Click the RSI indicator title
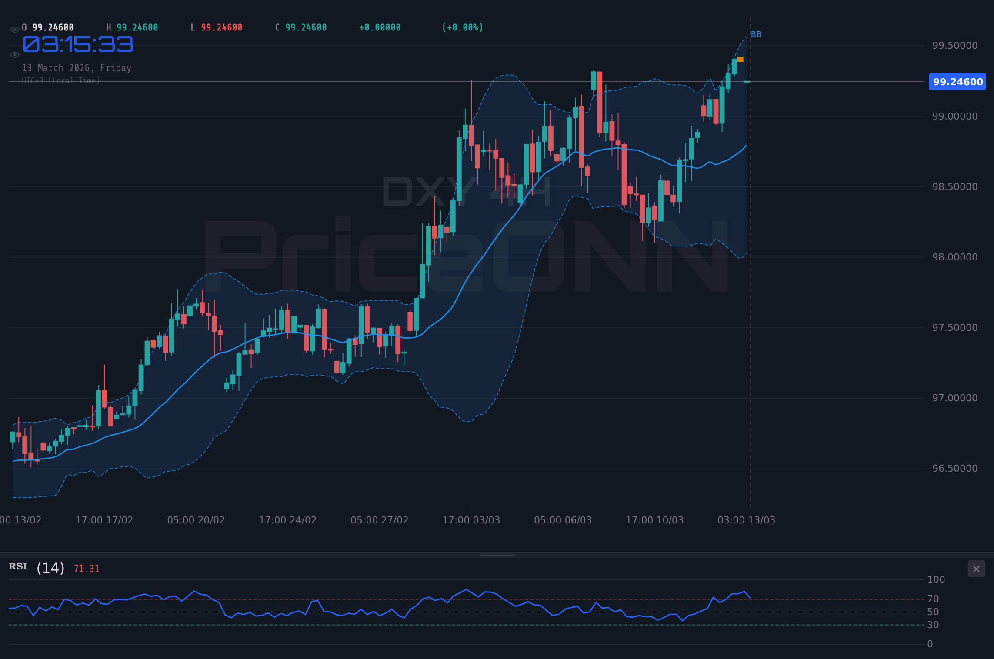 coord(18,566)
